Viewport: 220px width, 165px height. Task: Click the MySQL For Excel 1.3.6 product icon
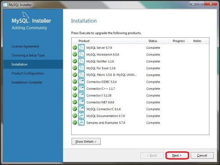tap(81, 68)
